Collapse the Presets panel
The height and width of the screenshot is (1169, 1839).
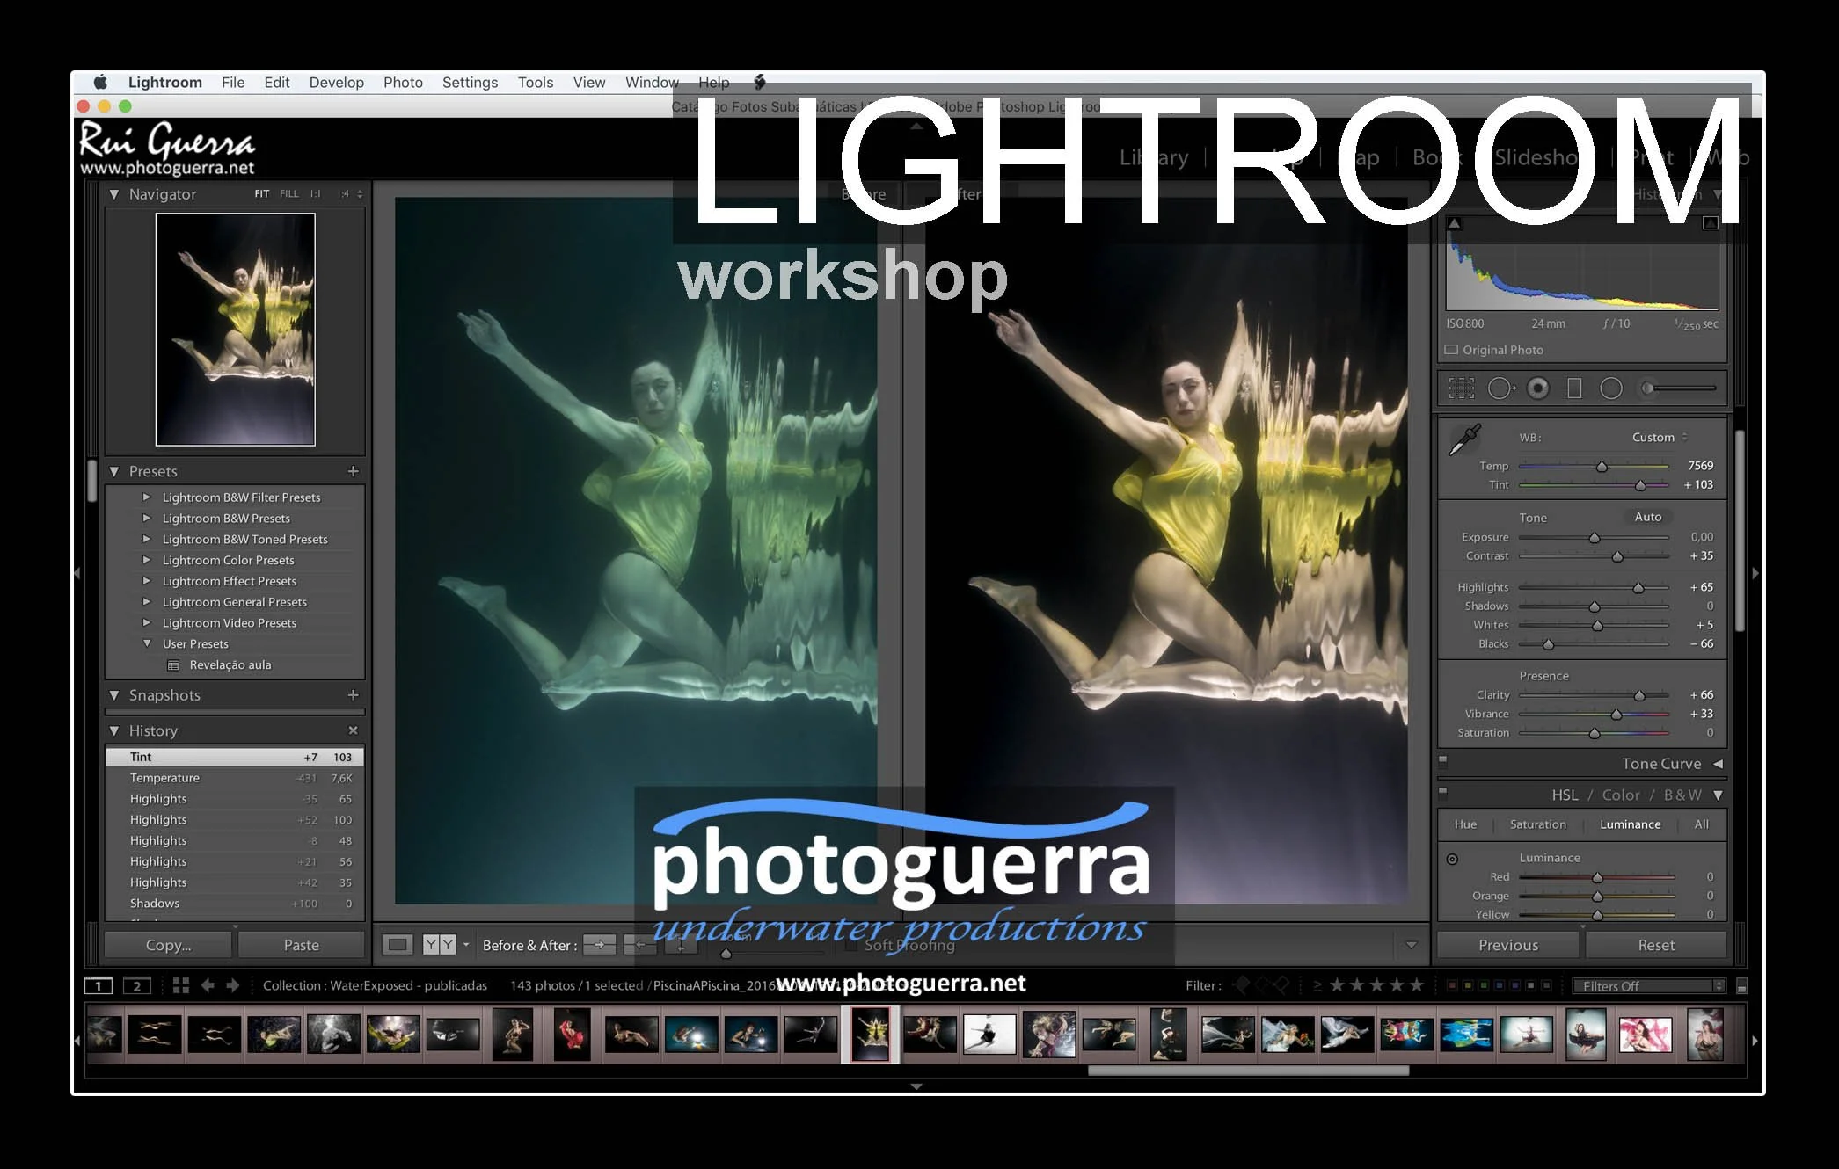pyautogui.click(x=114, y=472)
